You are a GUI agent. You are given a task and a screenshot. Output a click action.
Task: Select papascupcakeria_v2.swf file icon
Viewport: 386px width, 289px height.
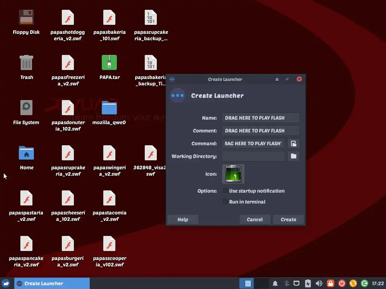pyautogui.click(x=68, y=153)
